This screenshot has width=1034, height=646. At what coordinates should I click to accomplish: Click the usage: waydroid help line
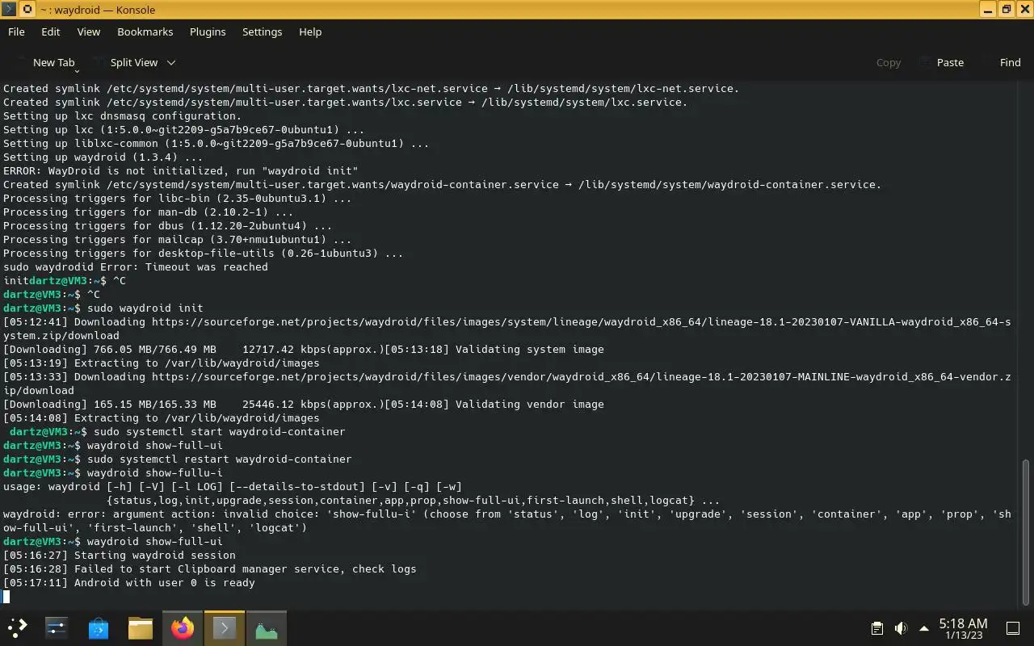(233, 486)
